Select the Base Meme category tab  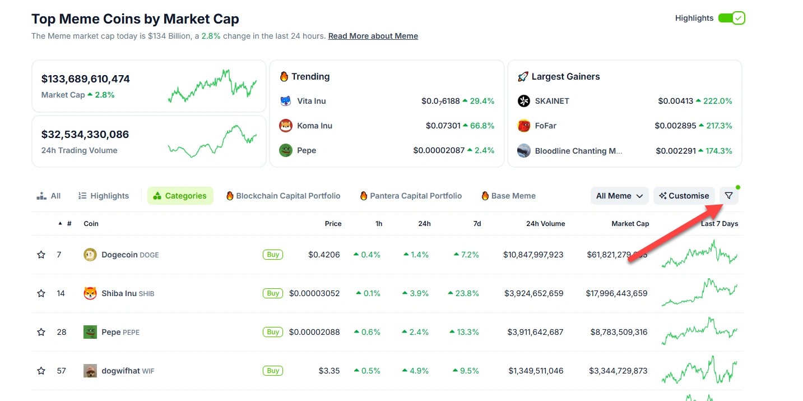(508, 196)
